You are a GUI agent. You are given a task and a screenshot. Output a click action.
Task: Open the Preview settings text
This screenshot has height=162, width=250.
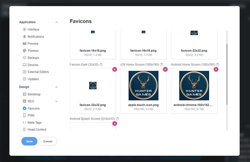pos(33,44)
